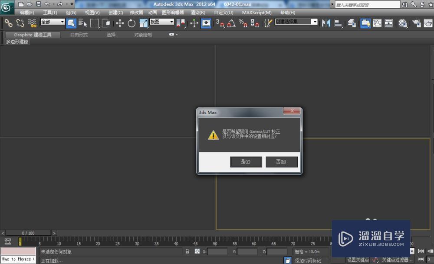Click the keyword search input field
Viewport: 434px width, 264px height.
click(x=367, y=5)
